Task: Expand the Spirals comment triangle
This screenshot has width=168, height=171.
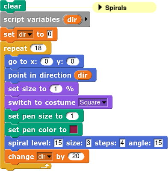Action: click(x=100, y=7)
